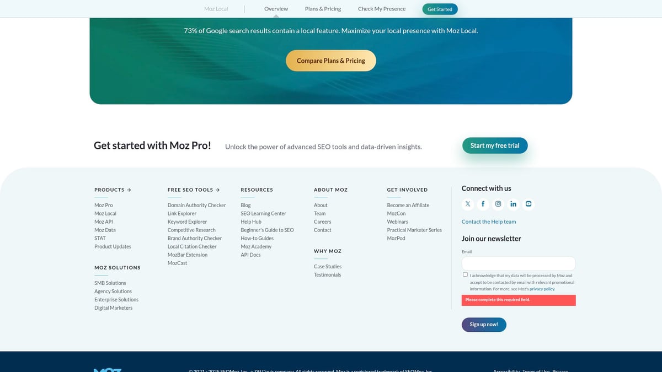
Task: Open Contact the Help team link
Action: [x=489, y=222]
